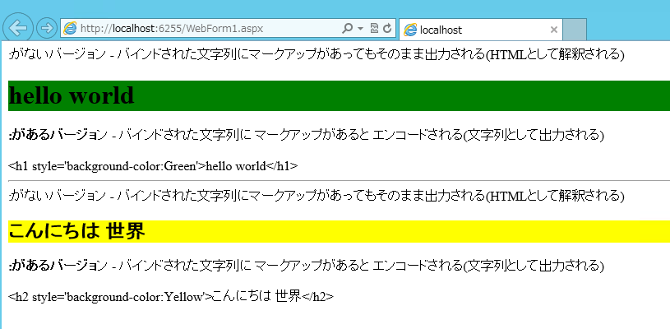Toggle the Compatibility View icon

pos(374,29)
